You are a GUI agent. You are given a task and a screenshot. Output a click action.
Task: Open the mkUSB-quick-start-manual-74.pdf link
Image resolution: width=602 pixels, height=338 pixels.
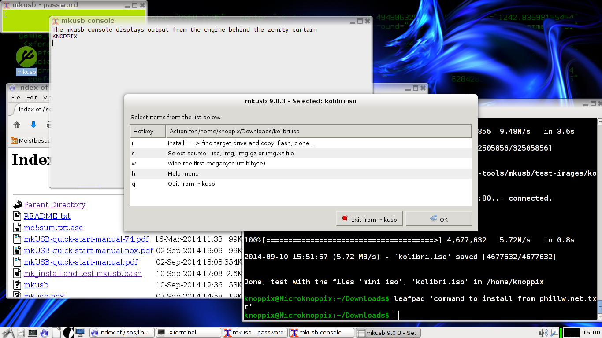tap(86, 239)
